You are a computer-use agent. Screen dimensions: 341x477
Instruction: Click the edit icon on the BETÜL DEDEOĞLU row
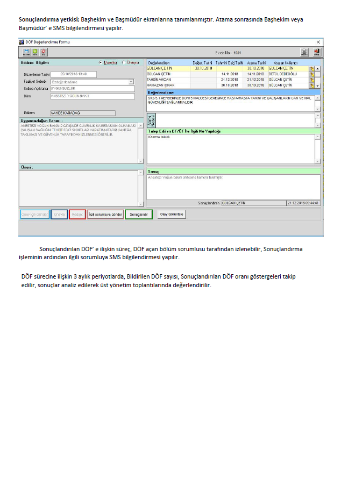click(x=311, y=74)
